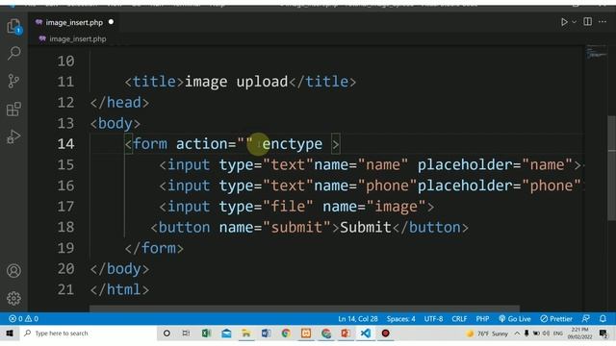
Task: Expand the run options dropdown arrow
Action: (x=574, y=22)
